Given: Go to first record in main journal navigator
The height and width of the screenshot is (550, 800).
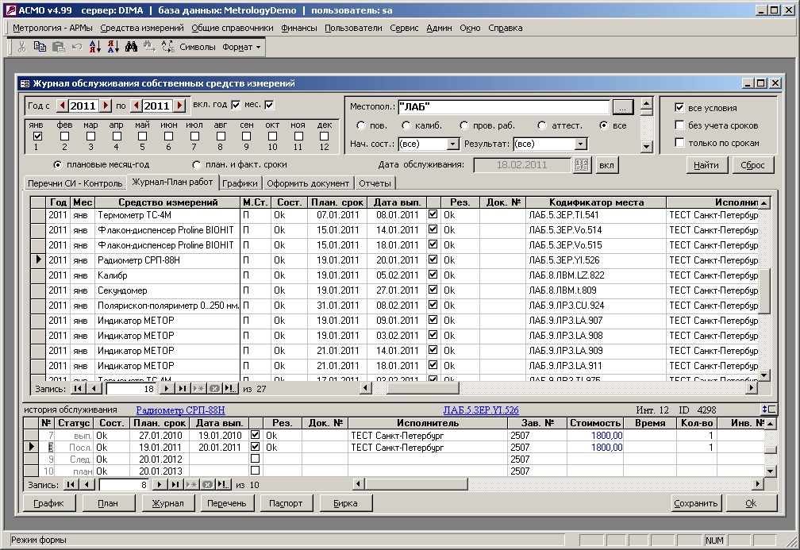Looking at the screenshot, I should click(x=78, y=388).
